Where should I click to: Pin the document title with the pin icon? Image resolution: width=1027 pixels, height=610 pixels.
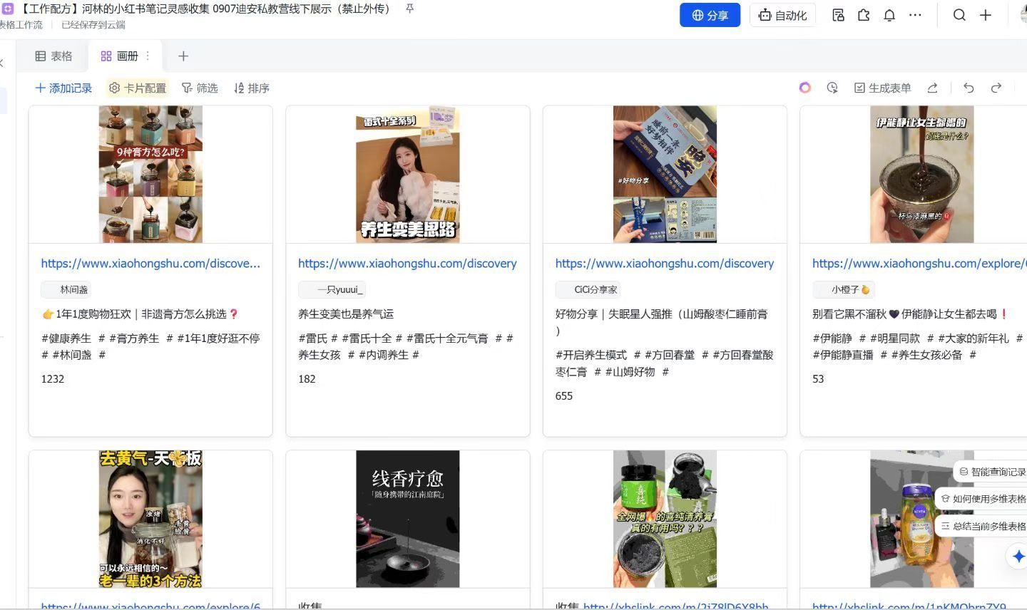(x=409, y=9)
